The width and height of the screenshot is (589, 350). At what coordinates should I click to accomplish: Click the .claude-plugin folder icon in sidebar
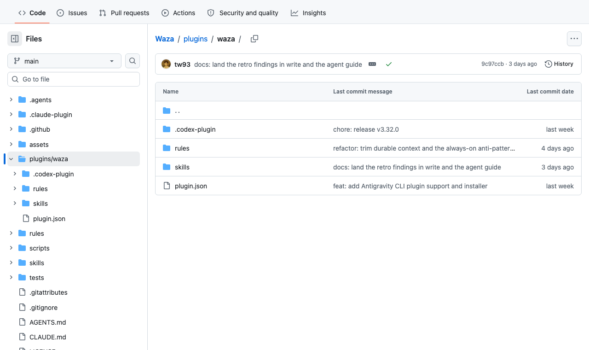[22, 115]
